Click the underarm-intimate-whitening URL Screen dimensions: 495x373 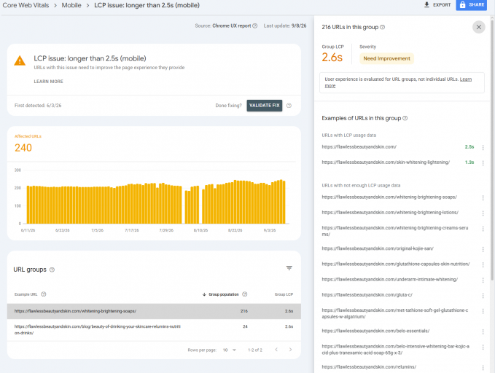[389, 279]
